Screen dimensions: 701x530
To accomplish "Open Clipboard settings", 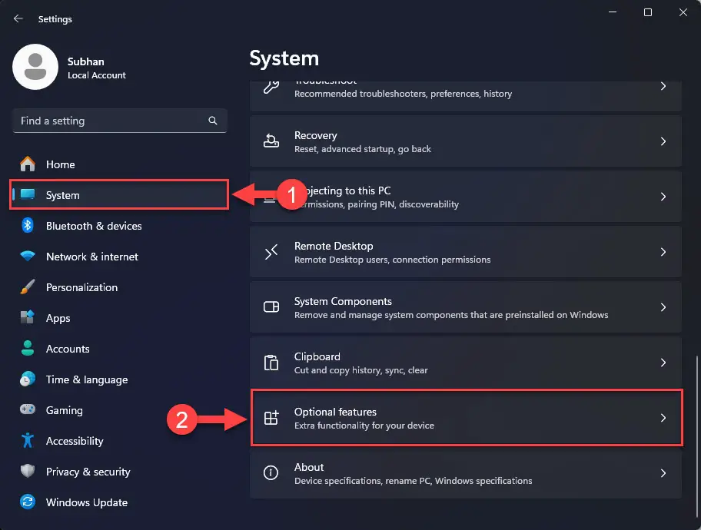I will click(x=466, y=363).
